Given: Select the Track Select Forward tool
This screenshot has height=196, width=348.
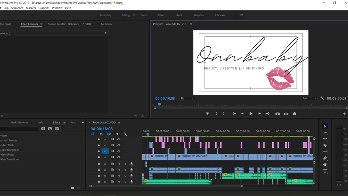Looking at the screenshot, I should (x=325, y=132).
